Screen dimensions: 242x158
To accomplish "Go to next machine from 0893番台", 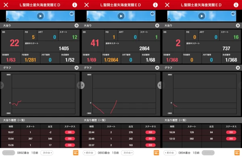I will click(127, 153).
